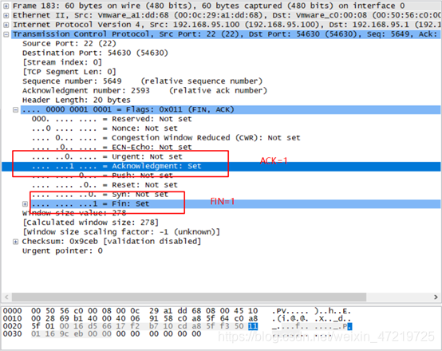
Task: Select 'Congestion Window Reduced (CWR)' row
Action: 166,138
